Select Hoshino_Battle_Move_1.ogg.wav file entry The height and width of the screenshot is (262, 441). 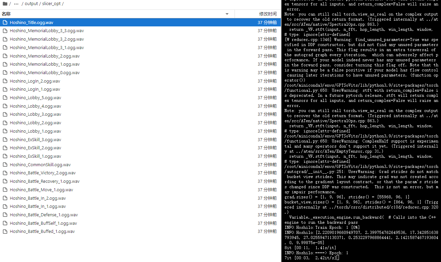pos(41,190)
